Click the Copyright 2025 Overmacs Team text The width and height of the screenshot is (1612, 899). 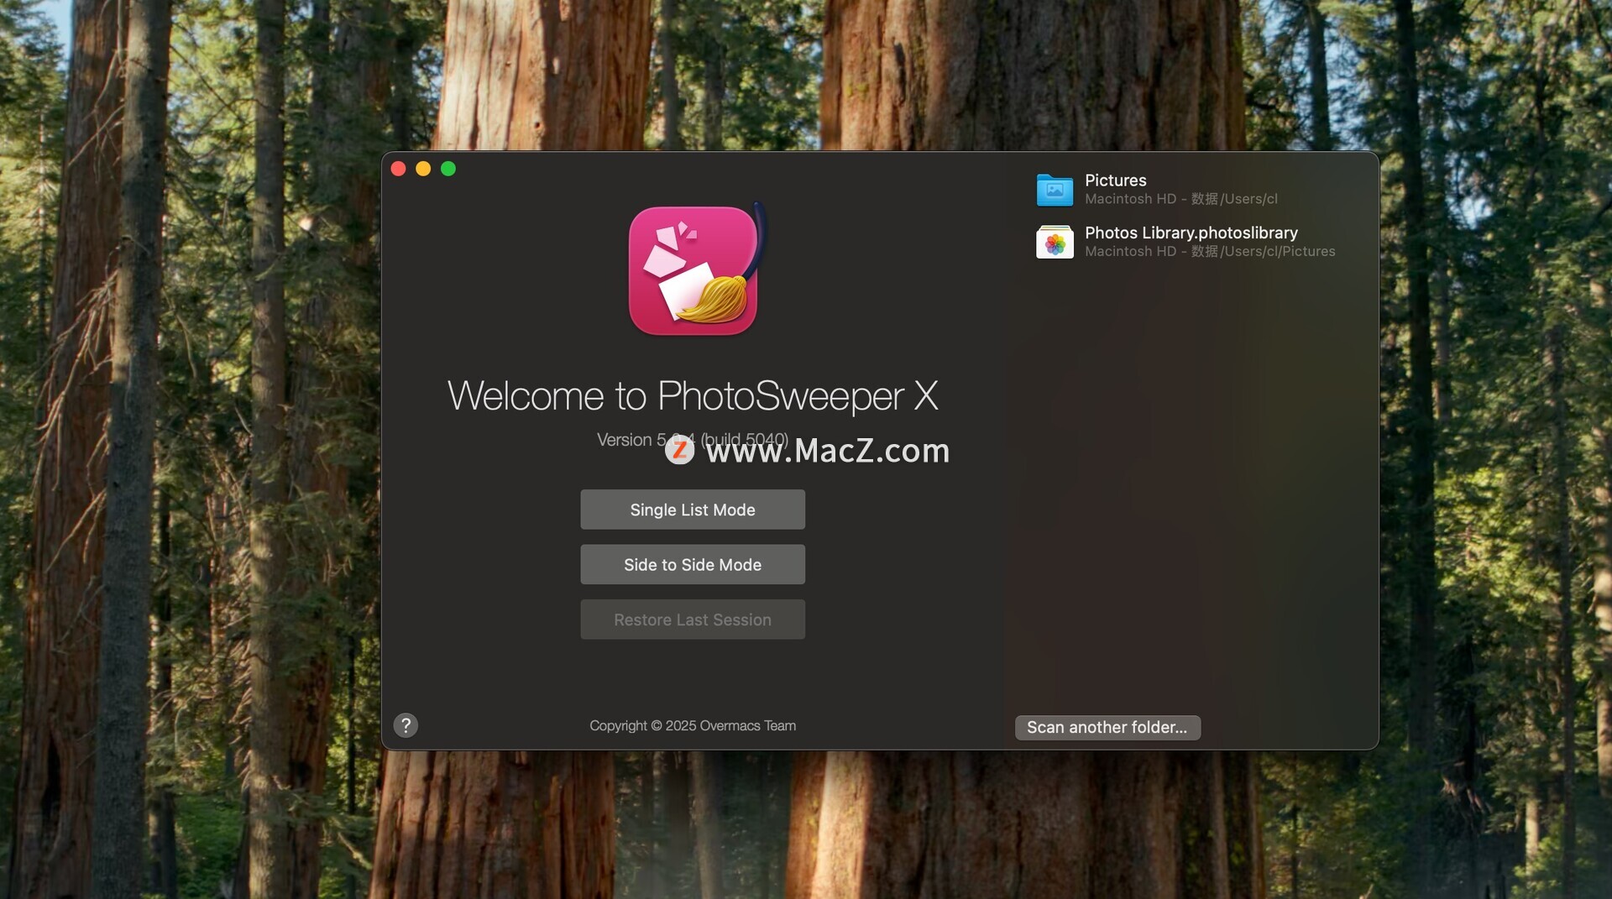(693, 725)
